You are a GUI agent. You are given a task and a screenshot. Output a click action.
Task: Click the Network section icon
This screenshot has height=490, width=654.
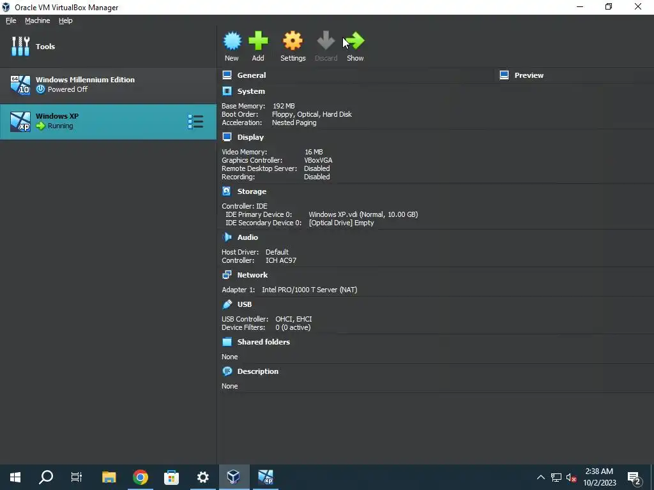click(227, 275)
